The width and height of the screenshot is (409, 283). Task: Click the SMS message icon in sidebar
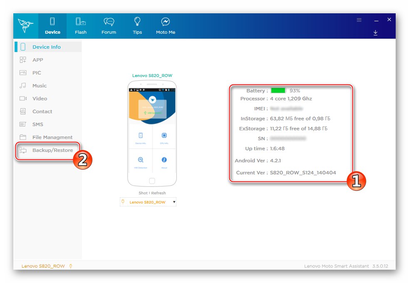[x=24, y=124]
